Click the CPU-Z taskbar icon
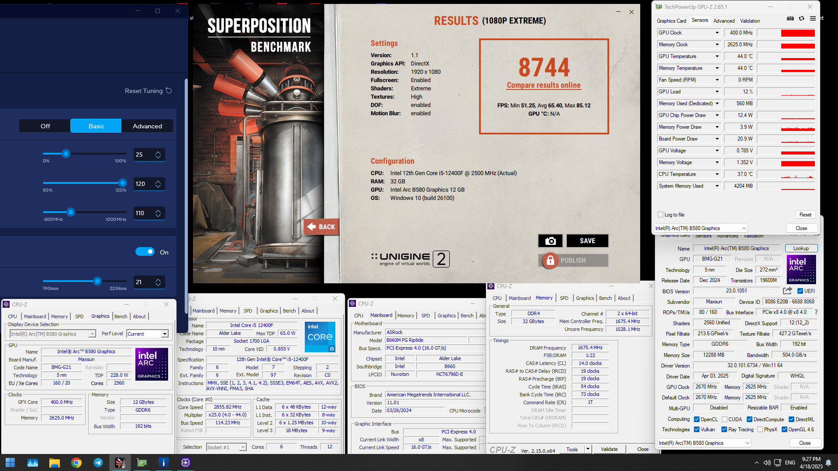 (186, 463)
